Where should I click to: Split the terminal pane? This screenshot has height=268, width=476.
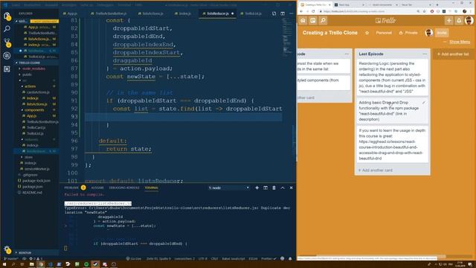[266, 188]
